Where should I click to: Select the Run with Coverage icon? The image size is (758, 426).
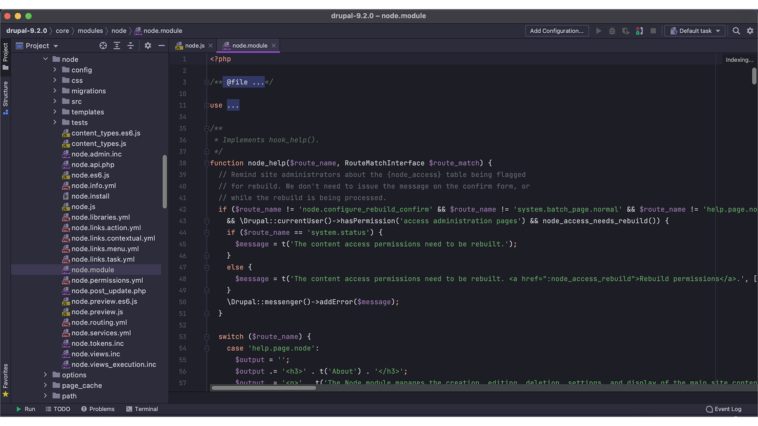625,30
